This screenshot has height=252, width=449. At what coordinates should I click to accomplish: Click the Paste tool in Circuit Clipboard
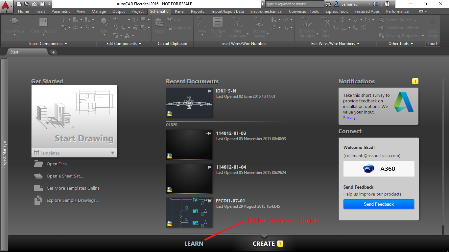159,25
